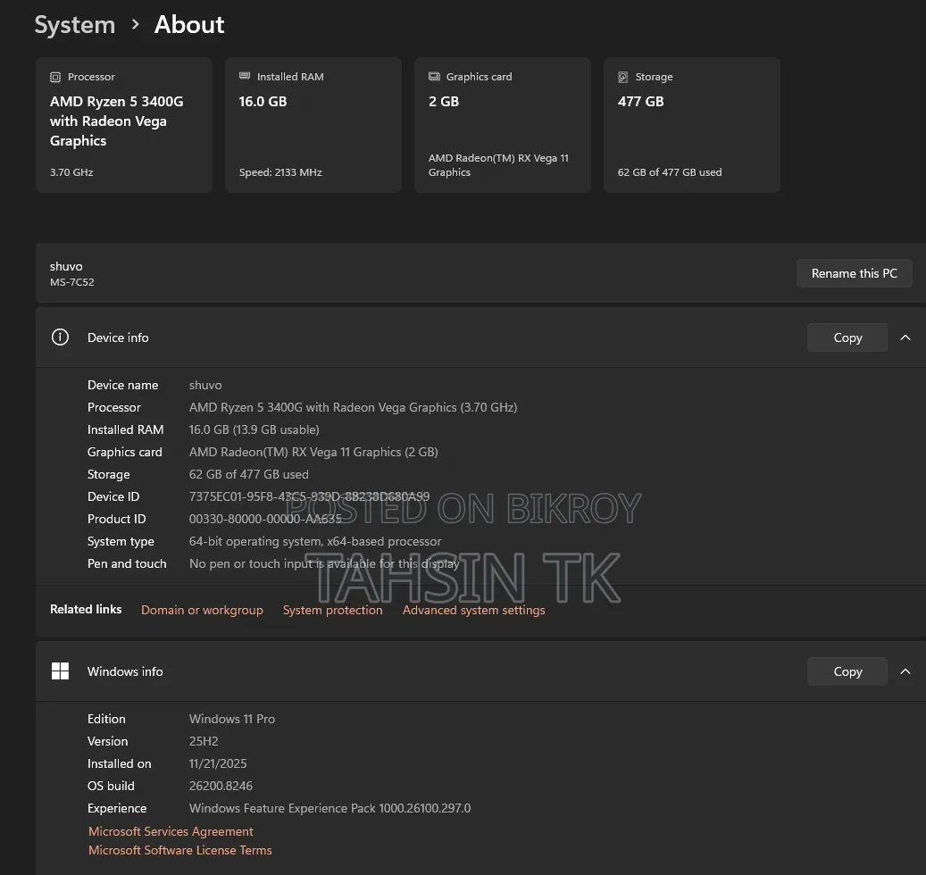
Task: Open Microsoft Software License Terms link
Action: [180, 850]
